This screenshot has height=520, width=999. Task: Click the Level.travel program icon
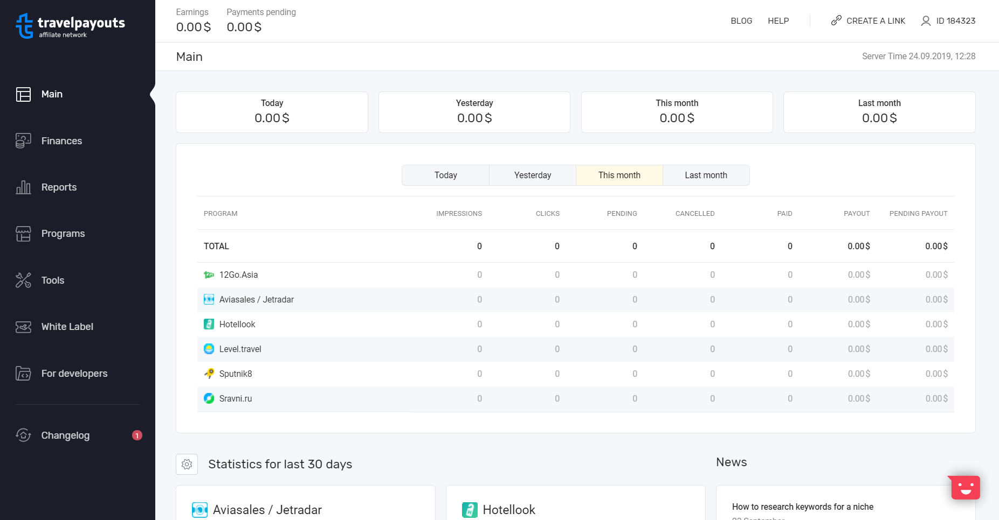point(209,349)
